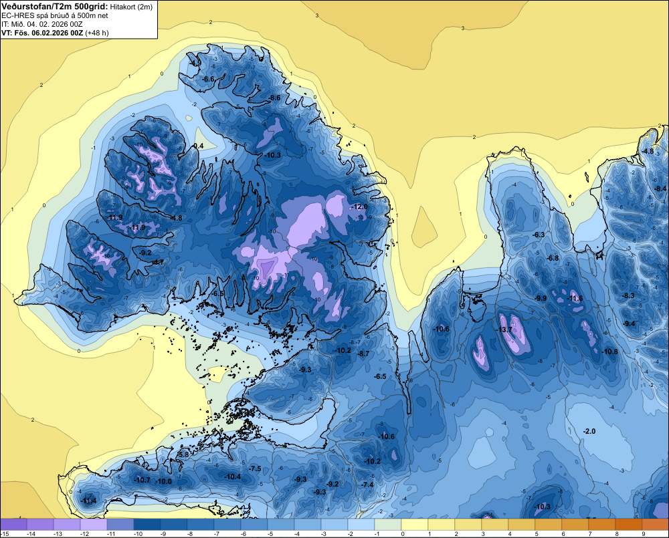The height and width of the screenshot is (538, 669).
Task: Click the 'VT: Fös. 06.02.2026 00Z' valid time
Action: pos(43,33)
